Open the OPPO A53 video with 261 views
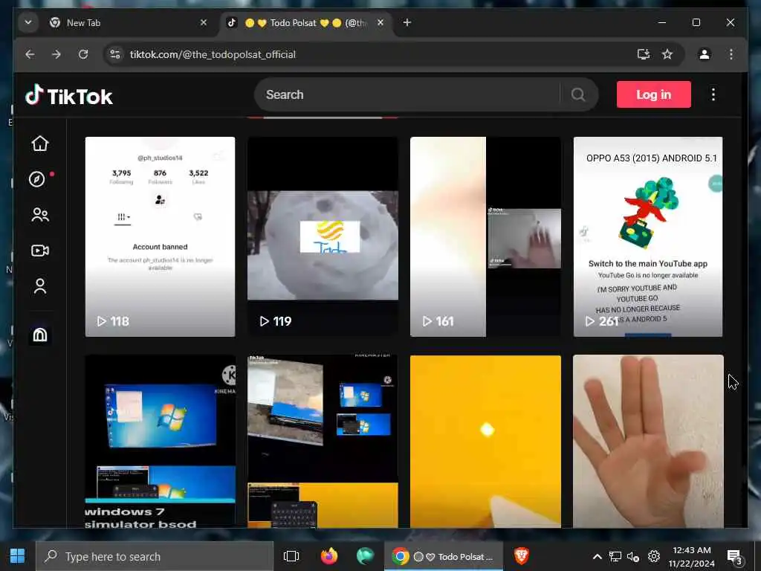The width and height of the screenshot is (761, 571). [648, 236]
